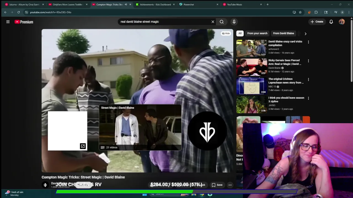Mute the Compton Magic Tricks tab audio
353x198 pixels.
[126, 4]
